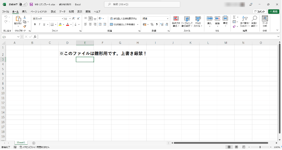Click the increase decimal places icon

click(162, 25)
